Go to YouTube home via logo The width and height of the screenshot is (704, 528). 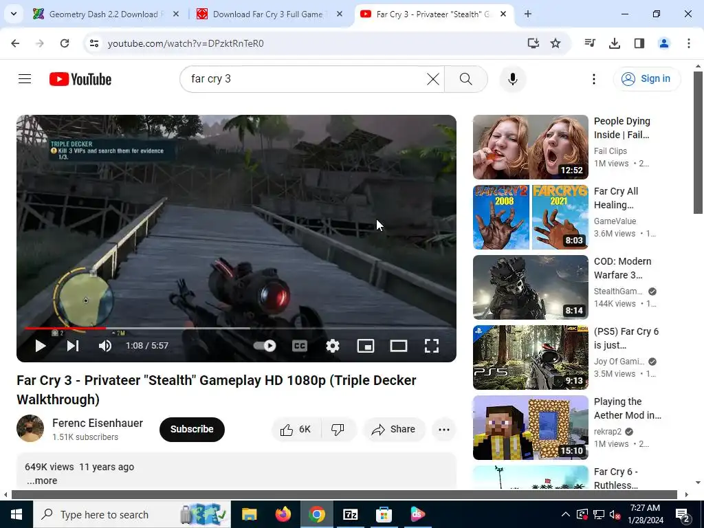80,79
